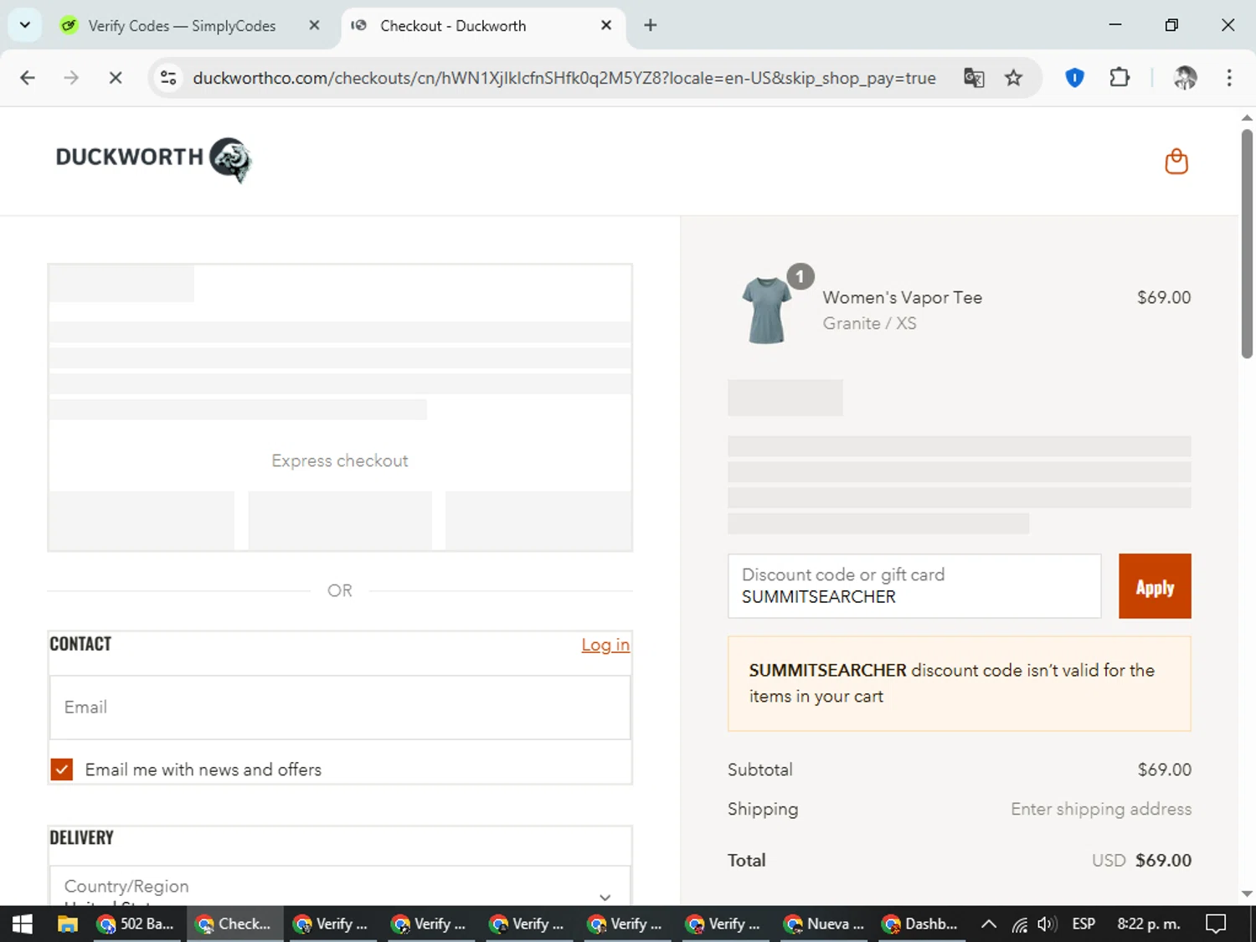Click the invalid SUMMITSEARCHER discount message
The image size is (1256, 942).
(x=960, y=683)
